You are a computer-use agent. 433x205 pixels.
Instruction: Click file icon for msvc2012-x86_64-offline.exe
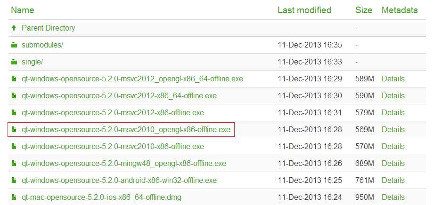(x=14, y=95)
